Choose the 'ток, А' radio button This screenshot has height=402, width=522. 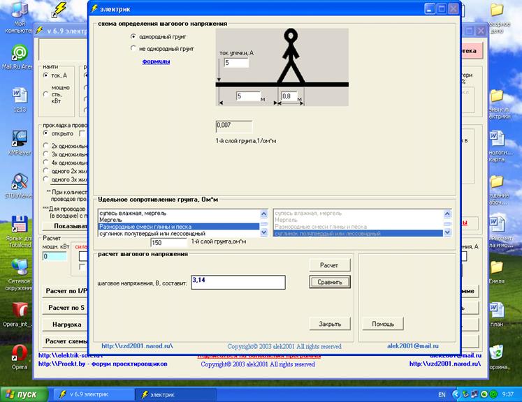pos(46,75)
